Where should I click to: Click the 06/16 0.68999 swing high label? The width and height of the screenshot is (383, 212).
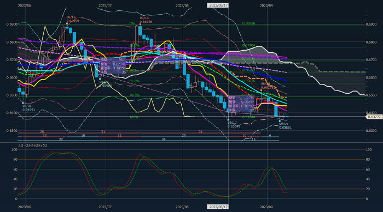click(73, 19)
